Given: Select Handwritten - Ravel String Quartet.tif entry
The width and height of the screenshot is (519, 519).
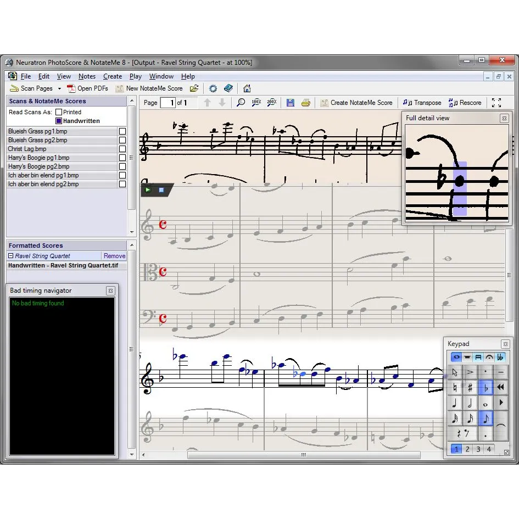Looking at the screenshot, I should coord(63,265).
